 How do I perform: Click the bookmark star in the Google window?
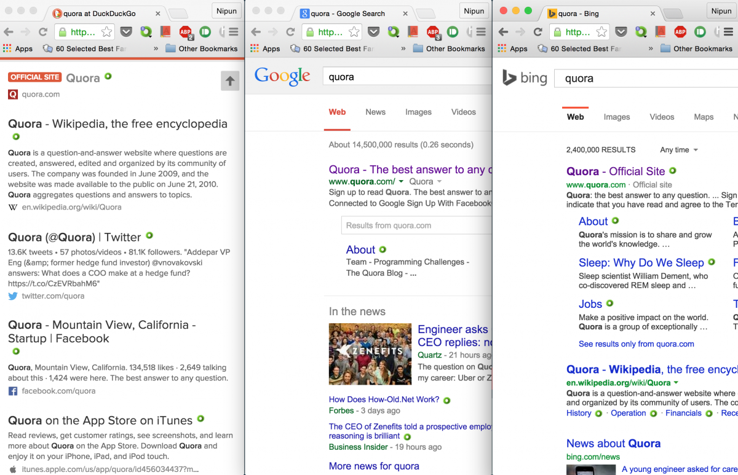[x=354, y=32]
